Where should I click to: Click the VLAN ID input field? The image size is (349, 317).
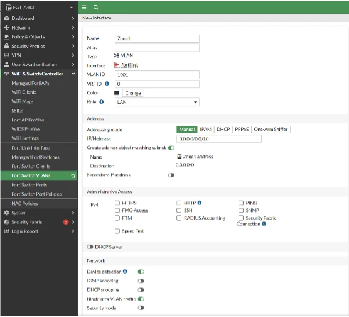157,75
